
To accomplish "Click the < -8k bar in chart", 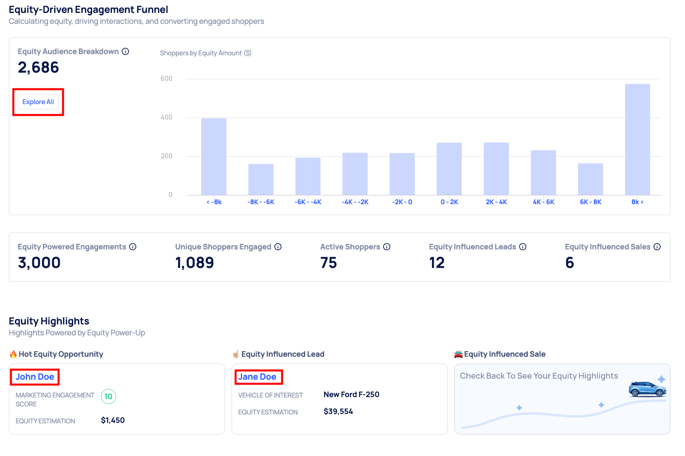I will 214,157.
